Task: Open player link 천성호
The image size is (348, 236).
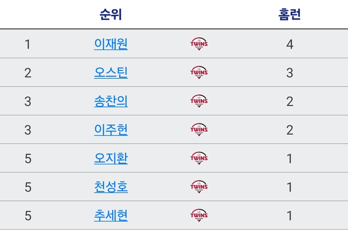Action: tap(111, 187)
